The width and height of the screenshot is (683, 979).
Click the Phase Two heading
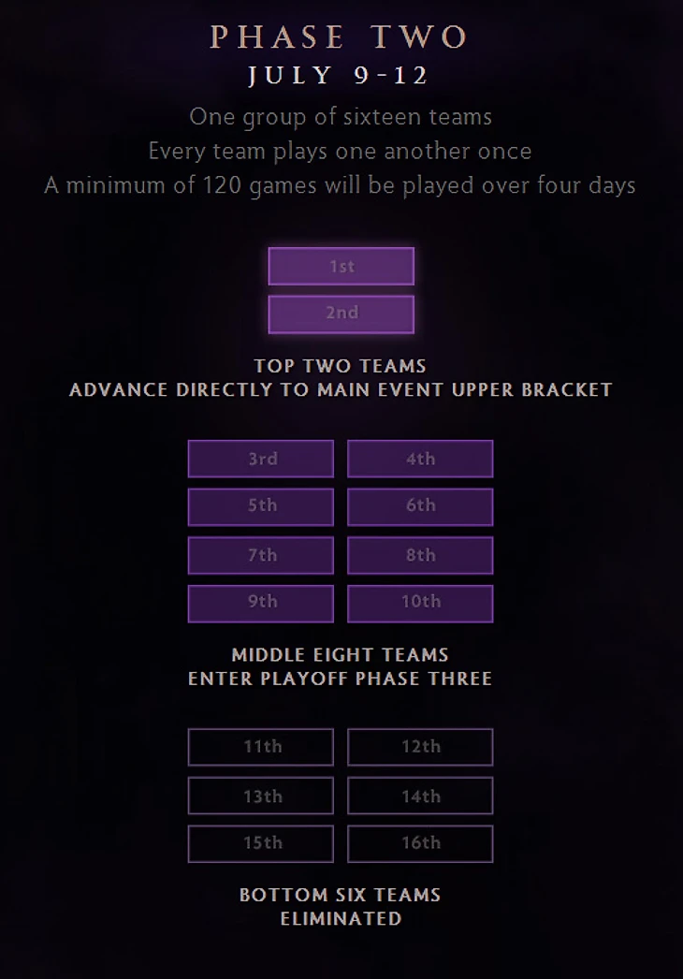[340, 37]
